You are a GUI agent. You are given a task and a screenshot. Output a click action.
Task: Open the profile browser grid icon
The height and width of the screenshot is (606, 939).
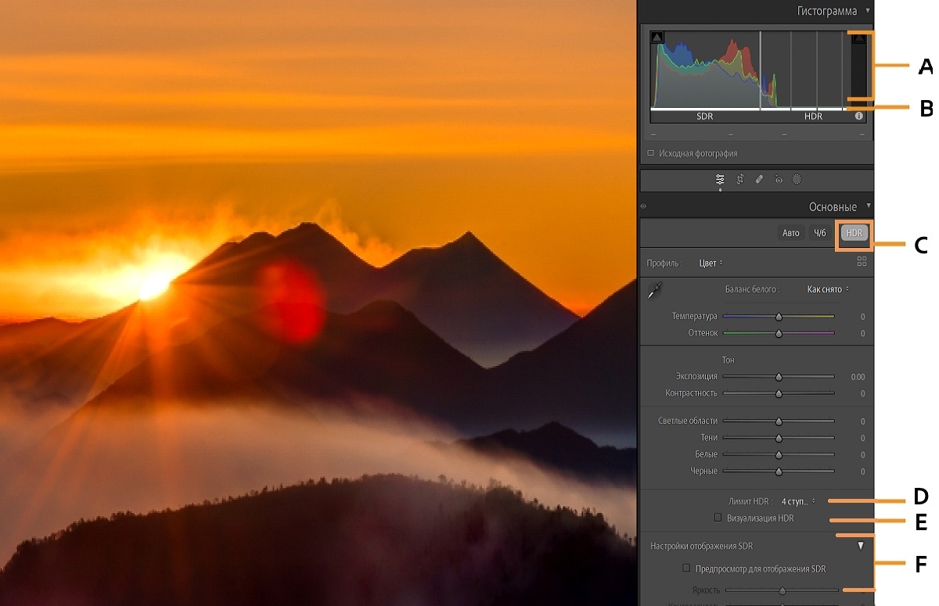click(862, 262)
